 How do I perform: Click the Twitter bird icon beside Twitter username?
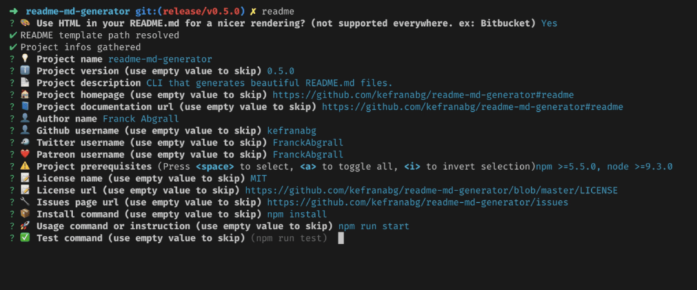pyautogui.click(x=25, y=142)
